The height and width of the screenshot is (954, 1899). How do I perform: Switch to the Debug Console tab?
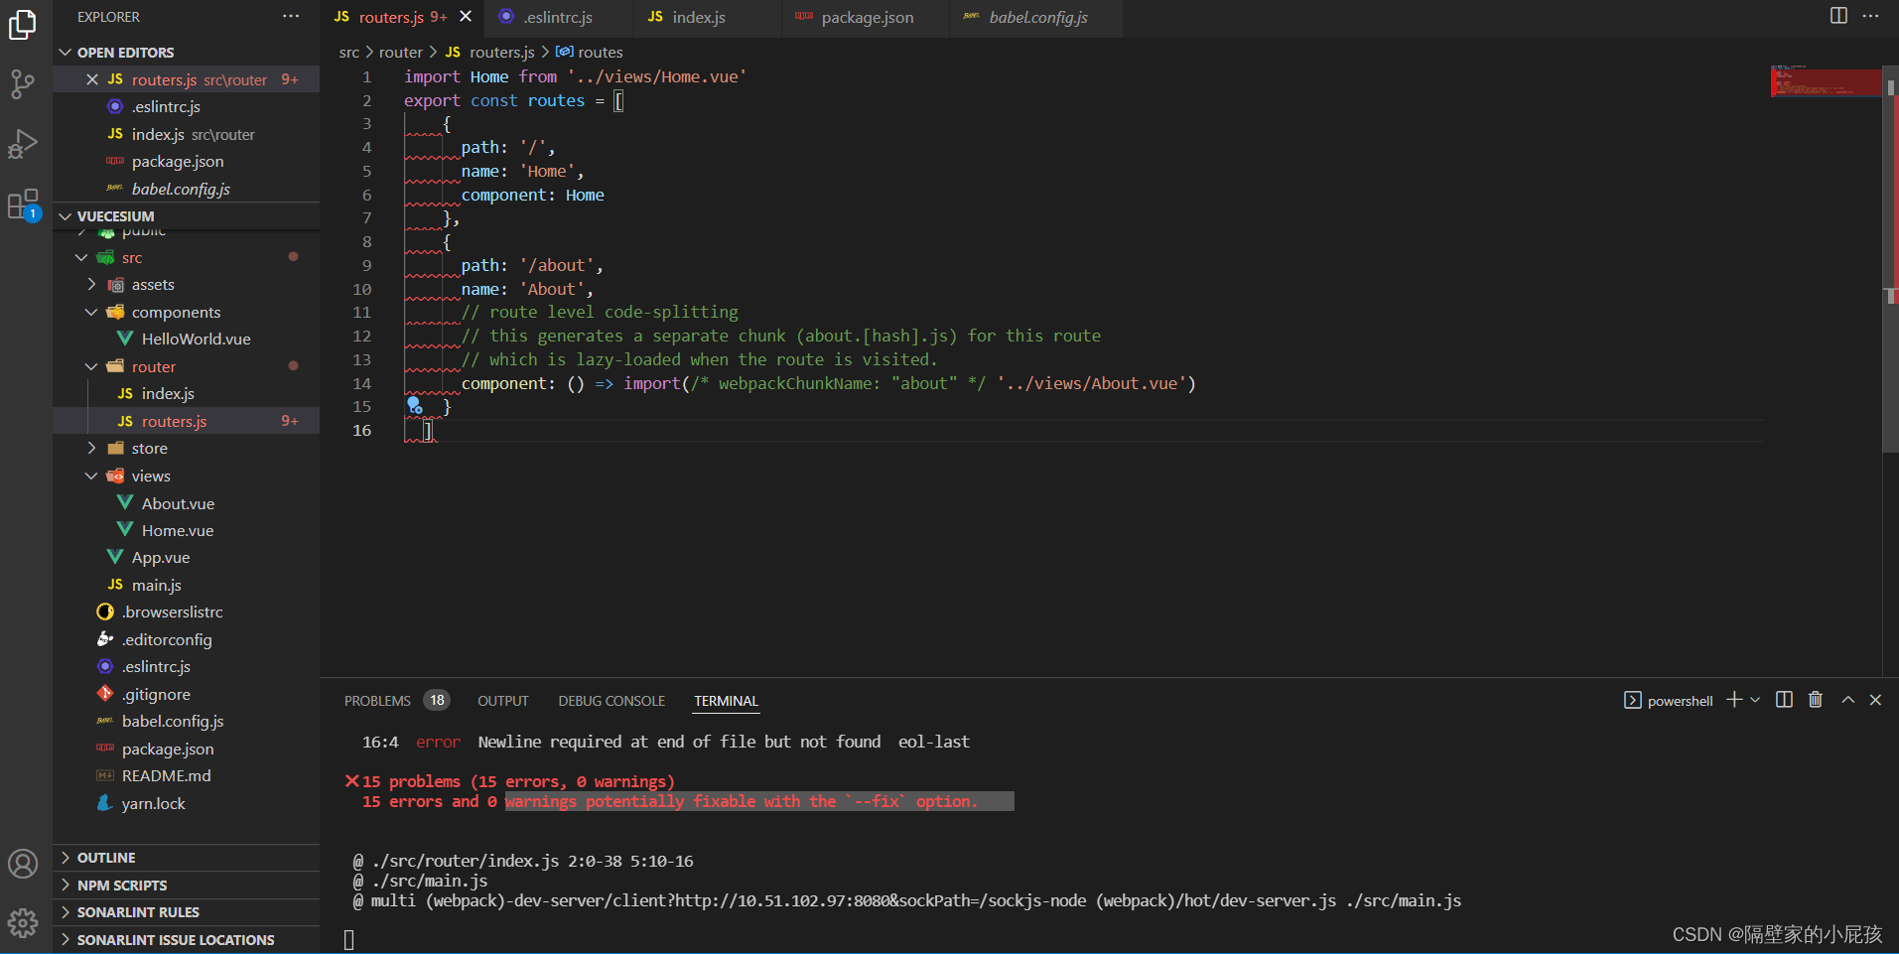(x=611, y=701)
